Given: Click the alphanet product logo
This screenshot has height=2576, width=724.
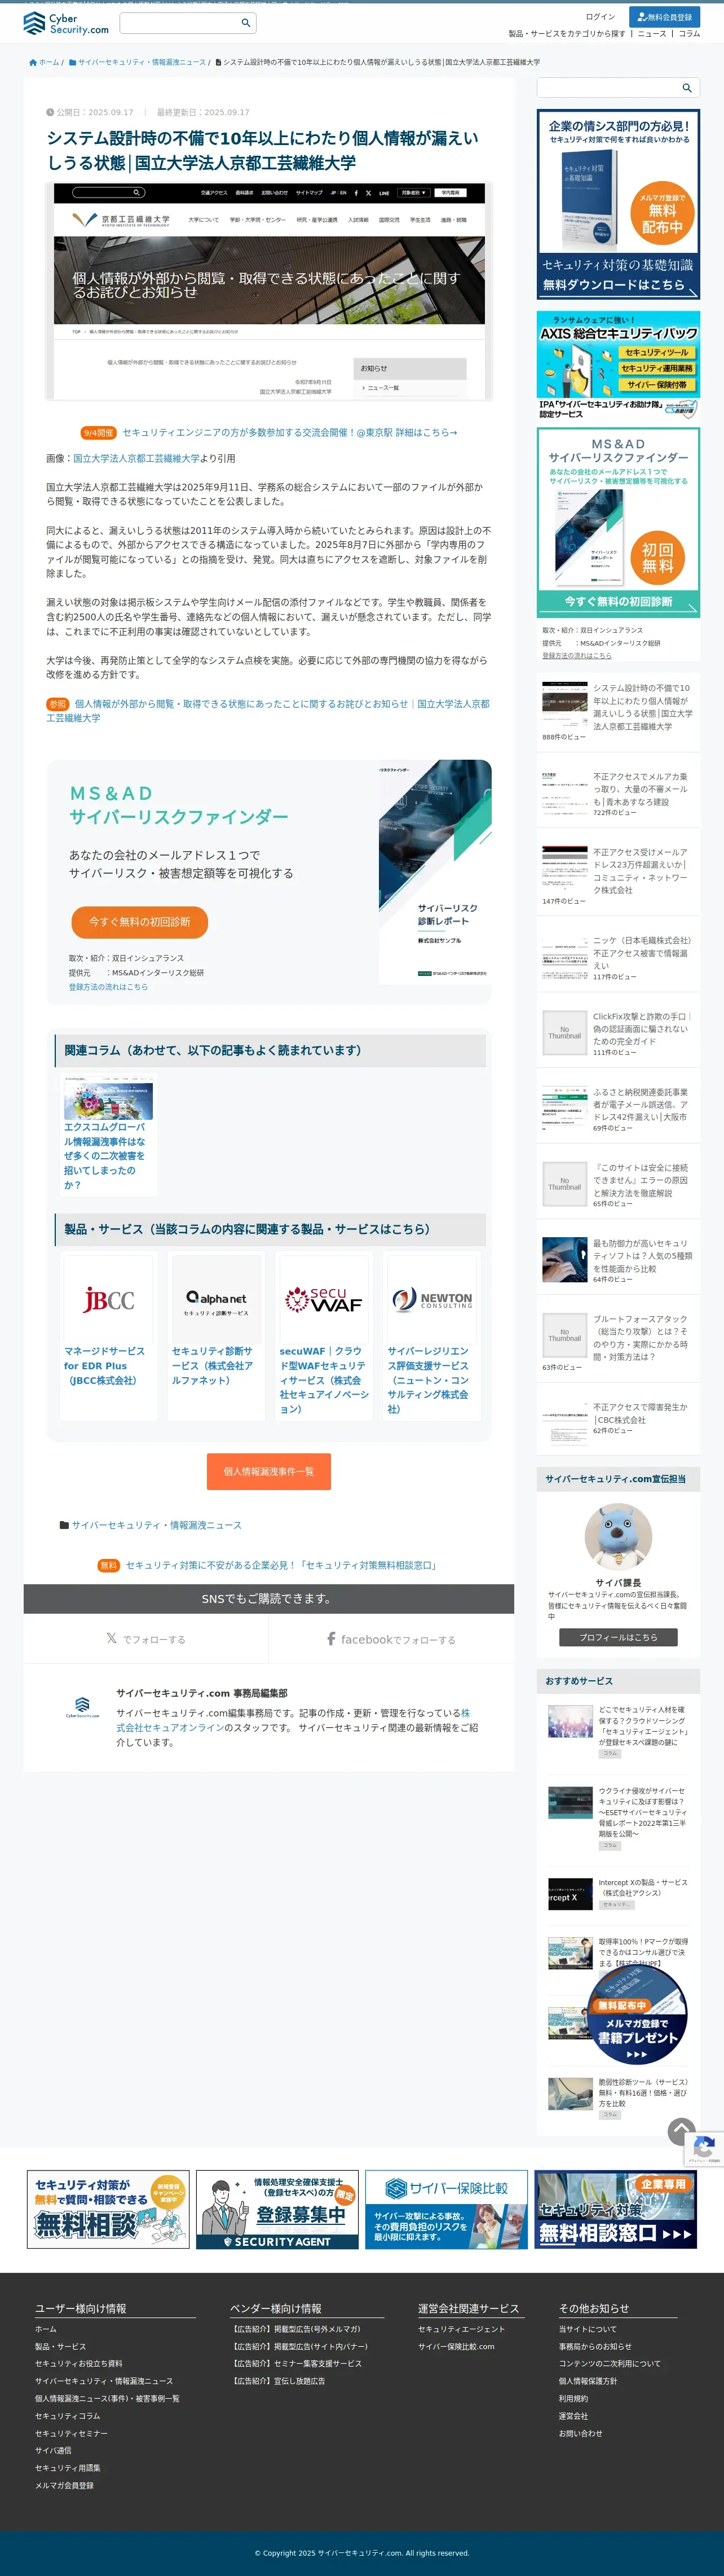Looking at the screenshot, I should pos(216,1299).
